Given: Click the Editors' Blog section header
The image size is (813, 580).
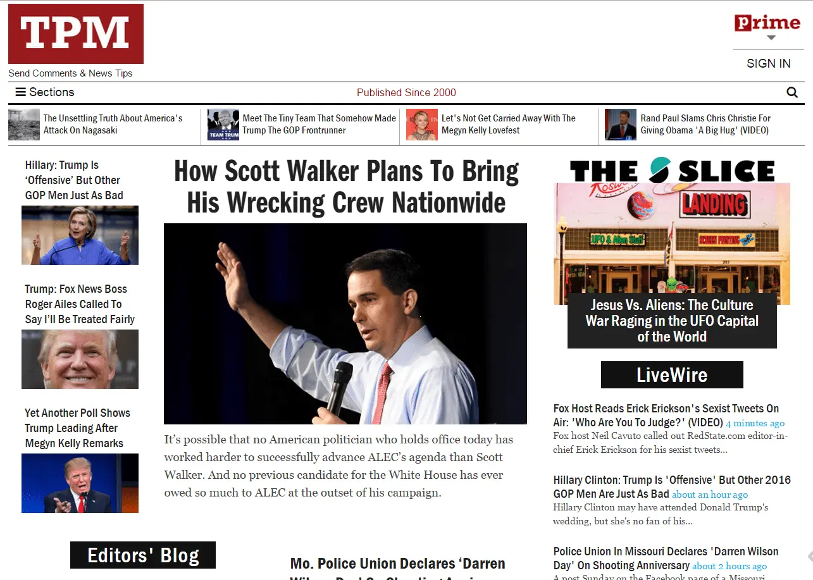Looking at the screenshot, I should [142, 555].
